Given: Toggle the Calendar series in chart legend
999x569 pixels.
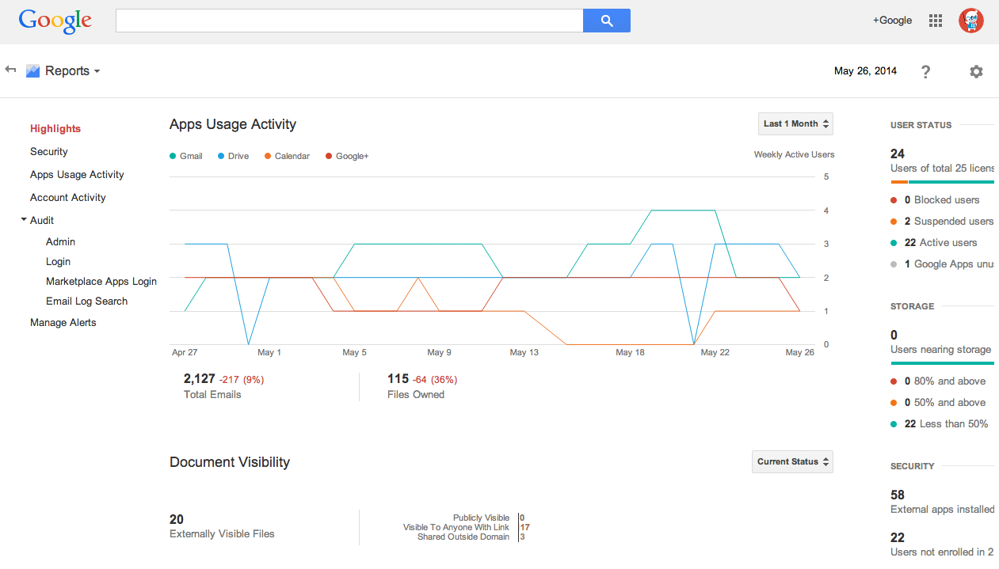Looking at the screenshot, I should [x=287, y=156].
